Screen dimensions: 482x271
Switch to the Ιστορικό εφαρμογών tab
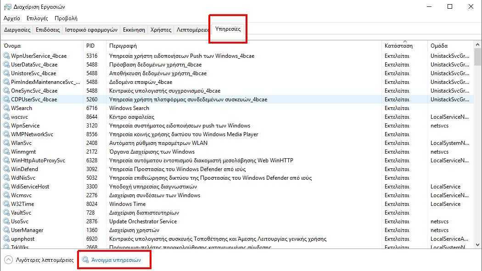(91, 30)
